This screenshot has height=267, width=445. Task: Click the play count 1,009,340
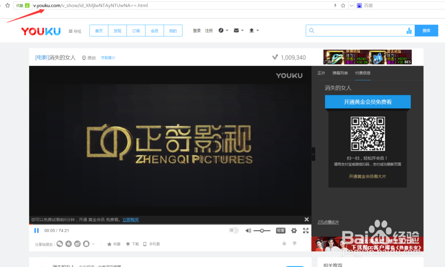[x=293, y=58]
